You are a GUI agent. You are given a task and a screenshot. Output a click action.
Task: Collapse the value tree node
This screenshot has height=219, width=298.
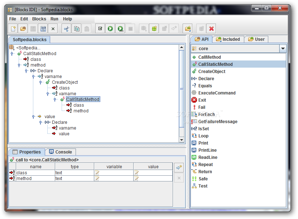coord(33,117)
